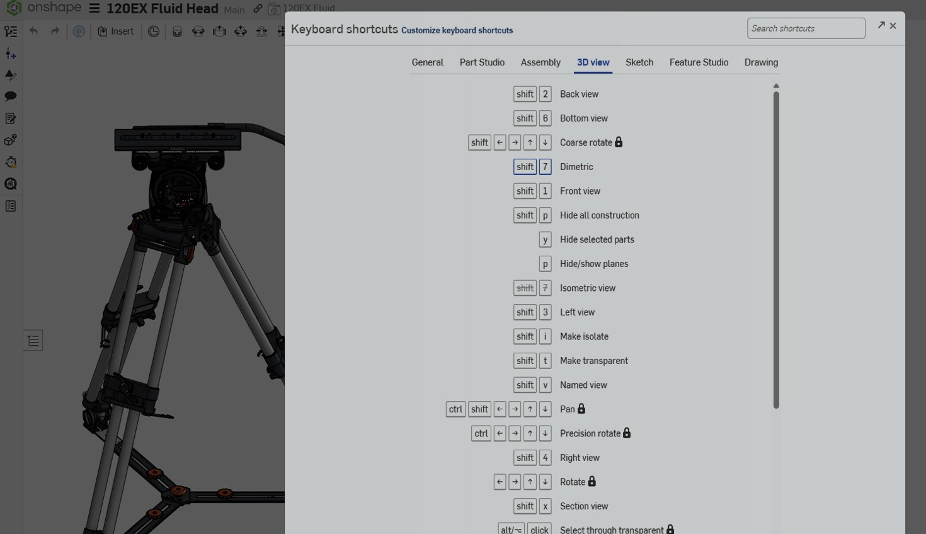Open the comments speech bubble icon

(11, 96)
